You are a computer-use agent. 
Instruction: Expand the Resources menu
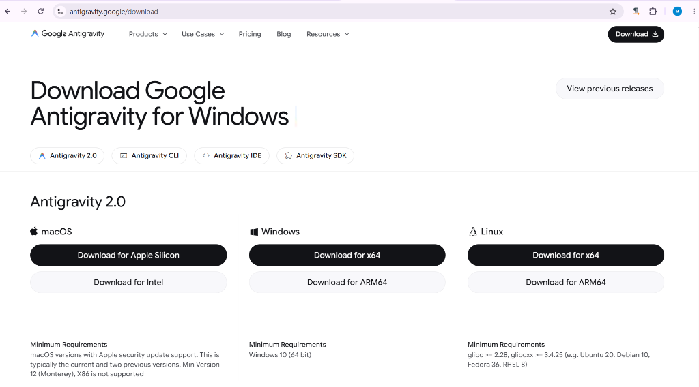pos(328,34)
